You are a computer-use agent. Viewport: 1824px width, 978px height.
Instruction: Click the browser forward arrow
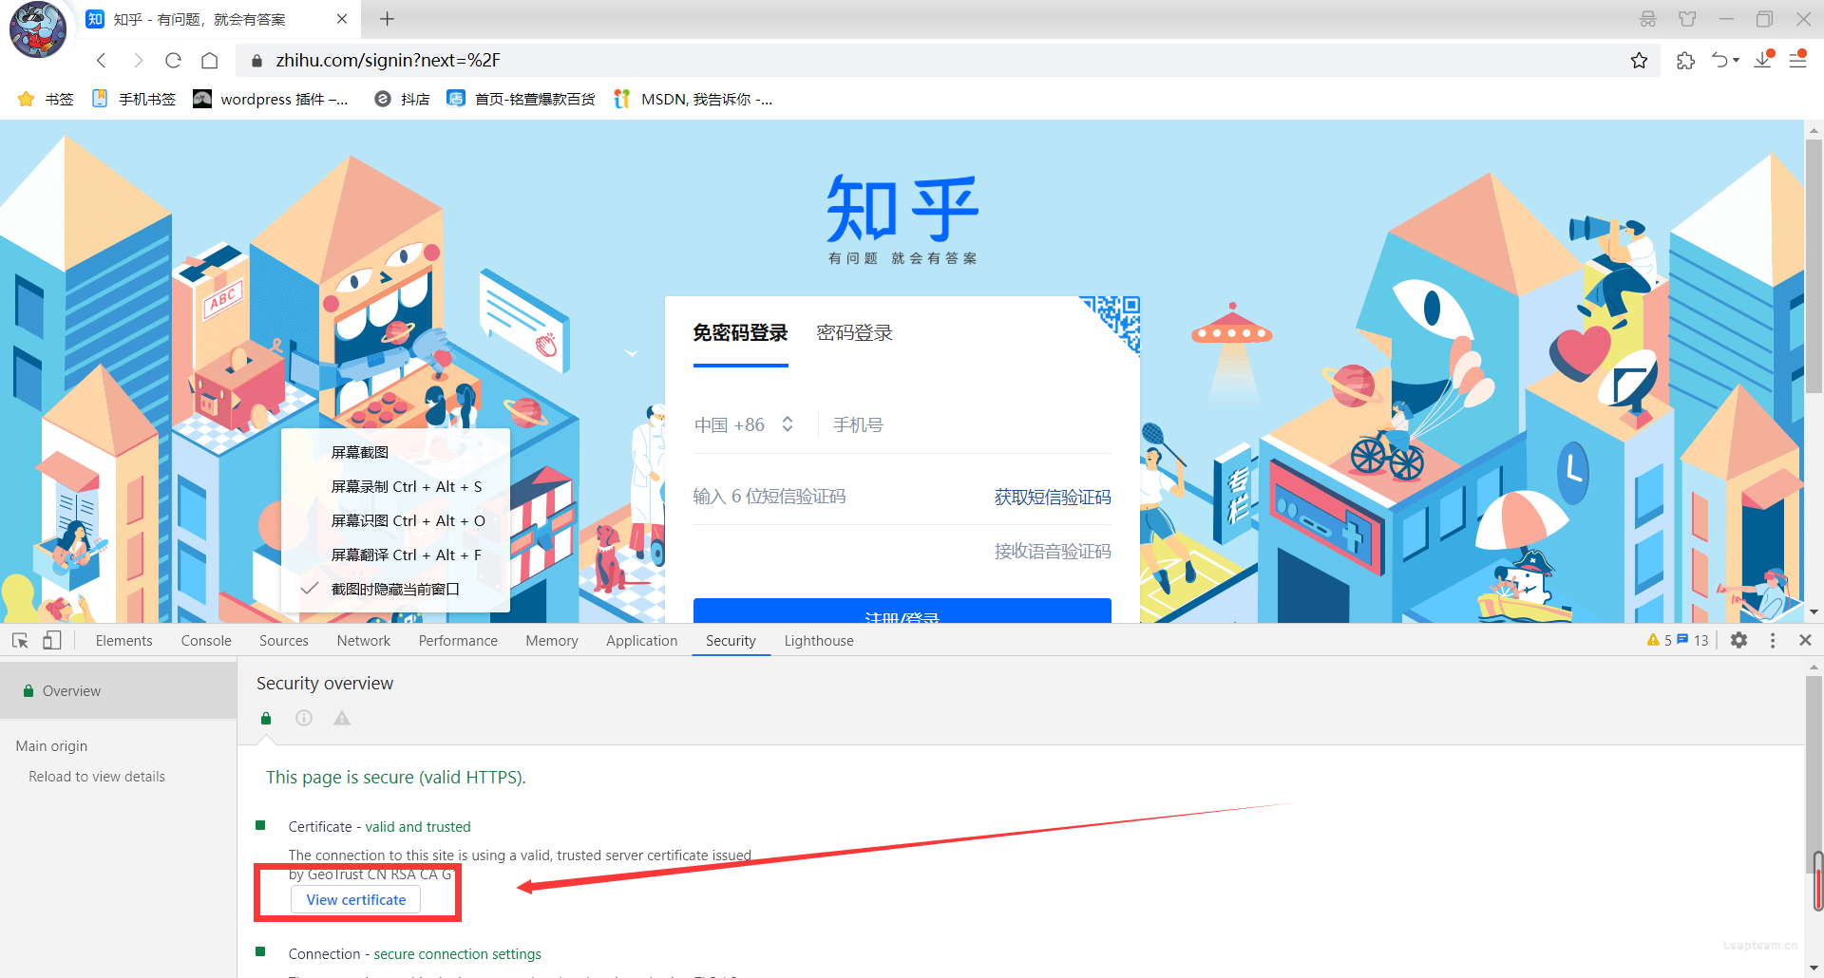[138, 61]
